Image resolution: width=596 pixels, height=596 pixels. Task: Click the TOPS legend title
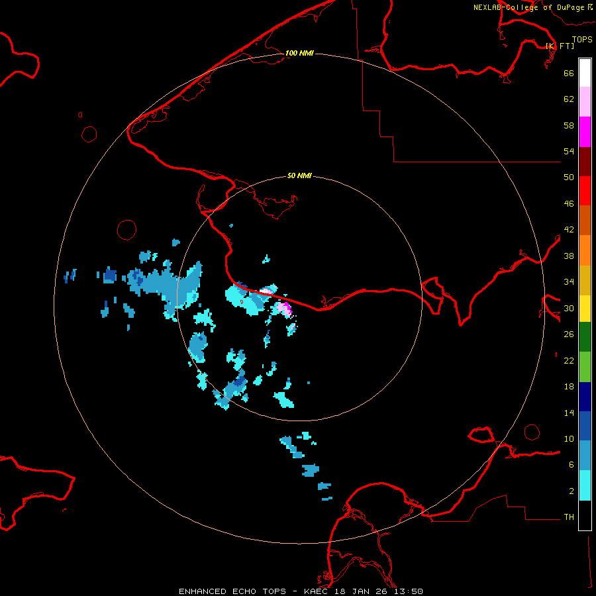(582, 39)
